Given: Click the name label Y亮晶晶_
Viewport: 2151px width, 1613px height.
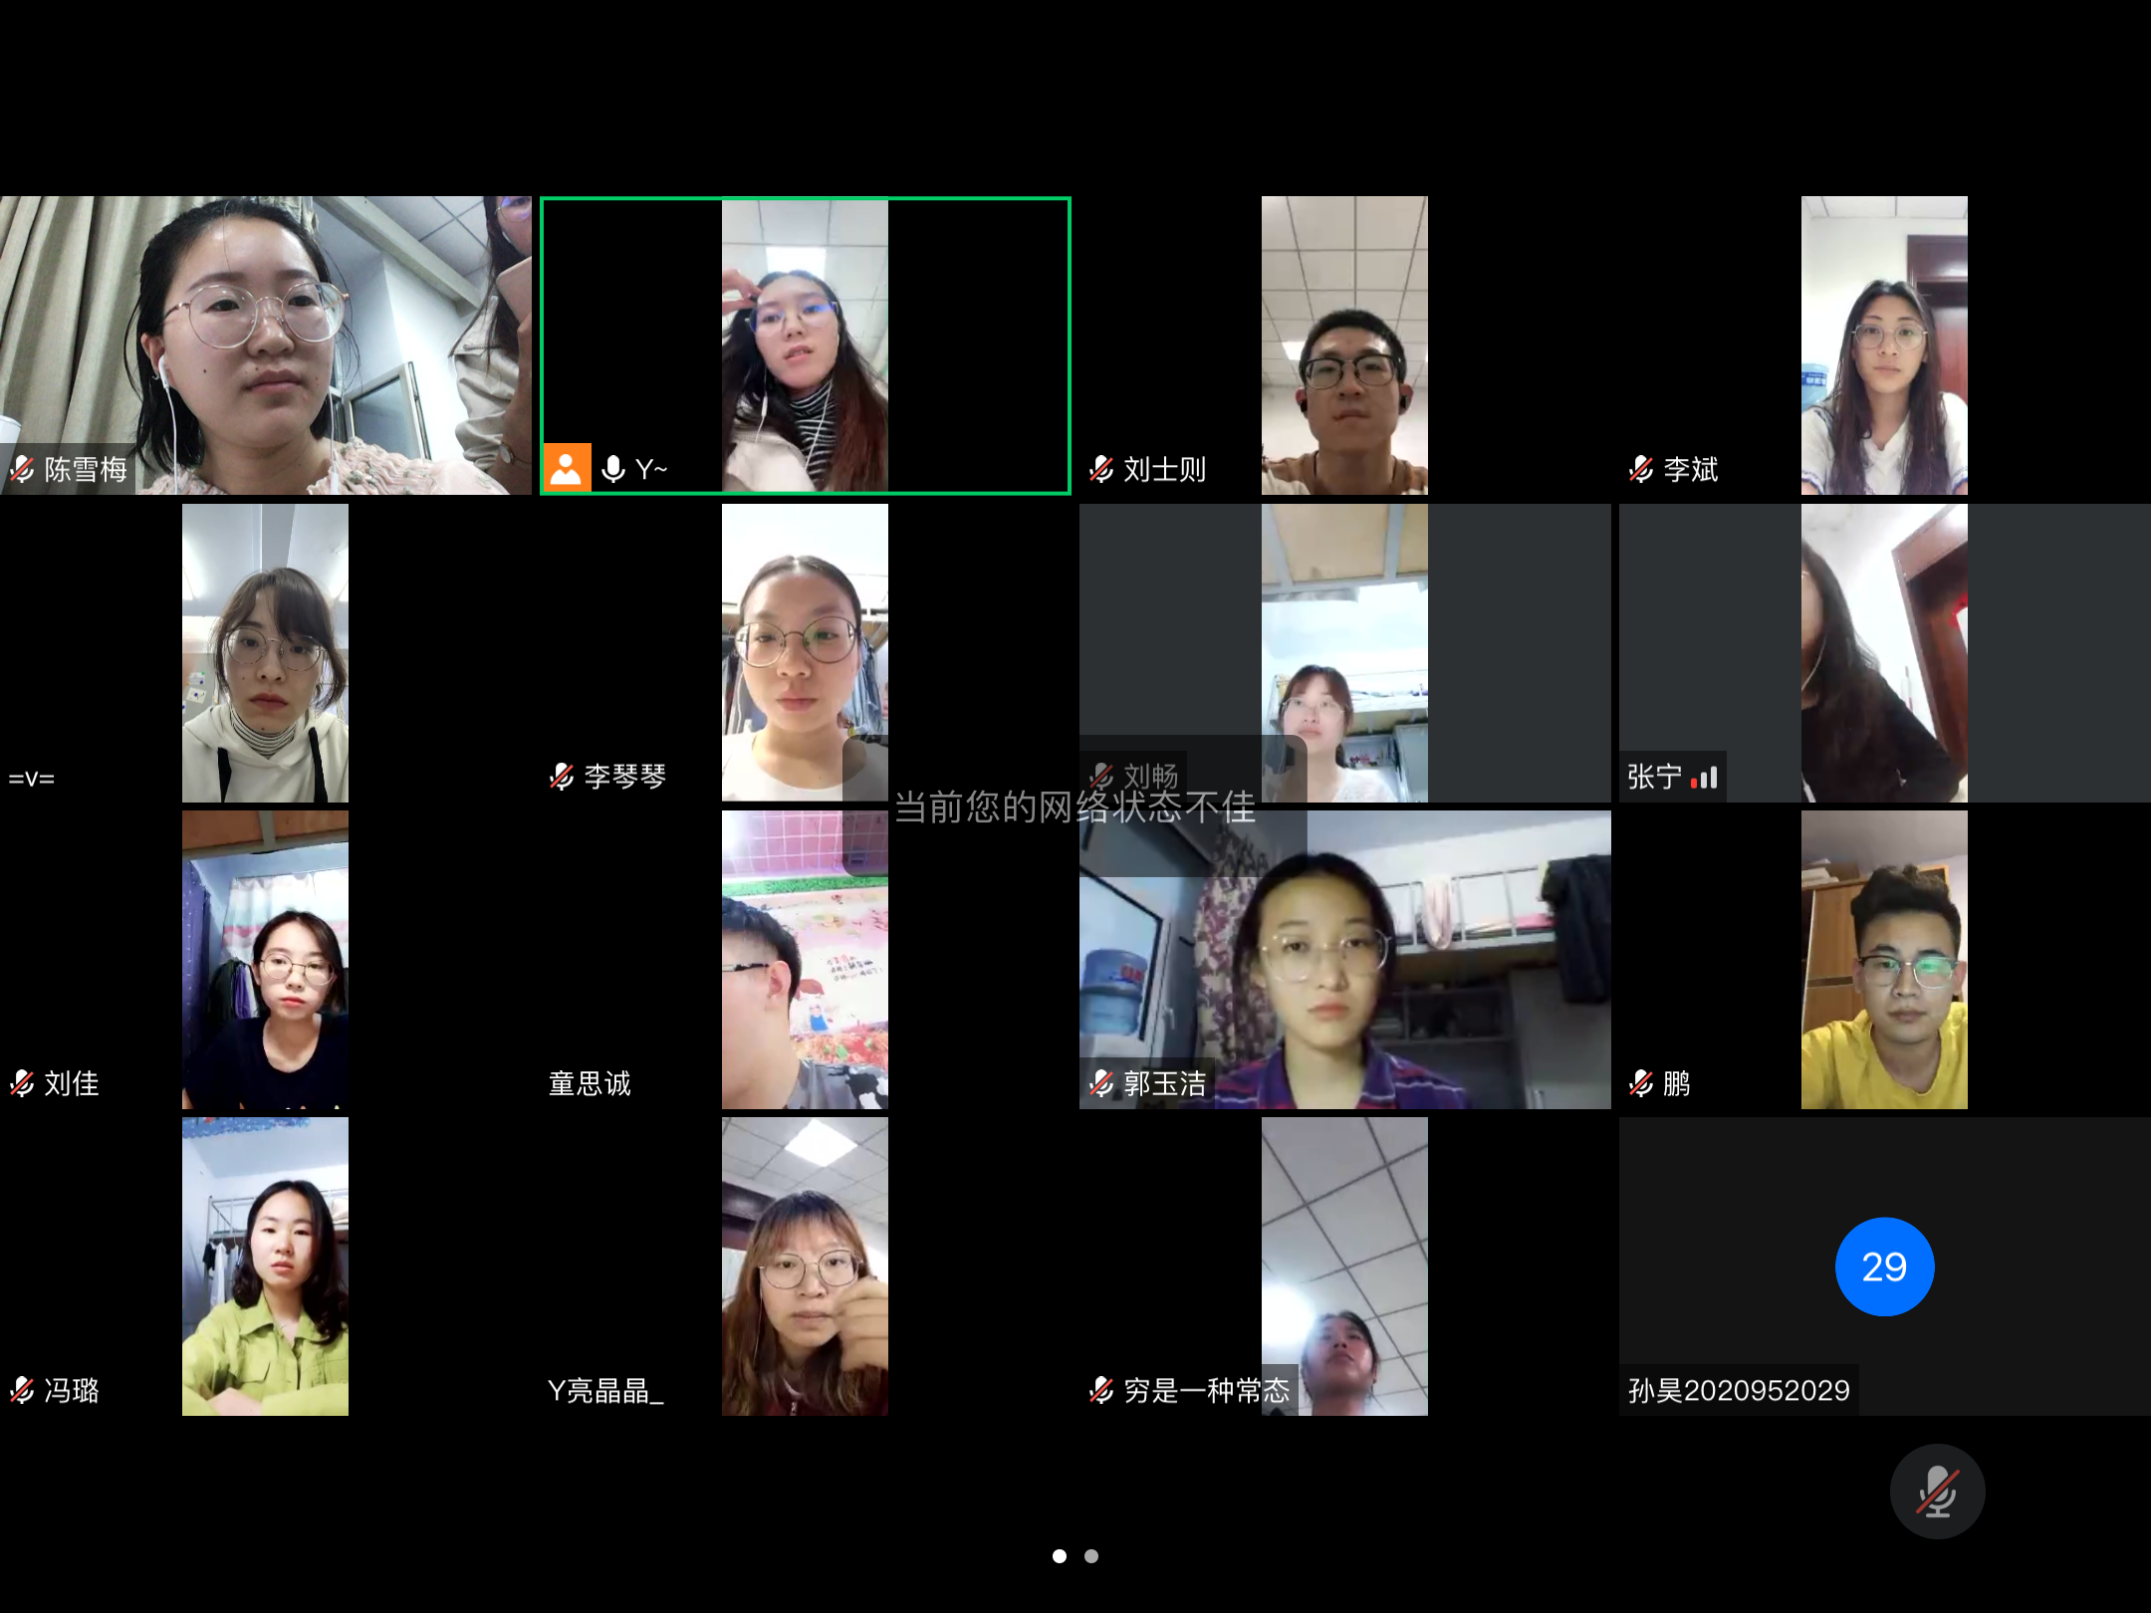Looking at the screenshot, I should pyautogui.click(x=605, y=1390).
